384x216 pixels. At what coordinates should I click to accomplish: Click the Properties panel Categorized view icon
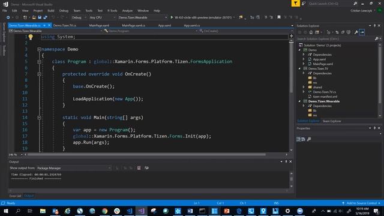pyautogui.click(x=298, y=139)
